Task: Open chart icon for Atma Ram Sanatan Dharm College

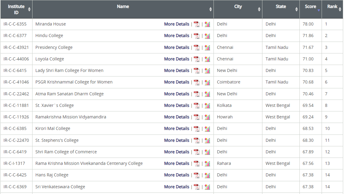Action: tap(207, 94)
